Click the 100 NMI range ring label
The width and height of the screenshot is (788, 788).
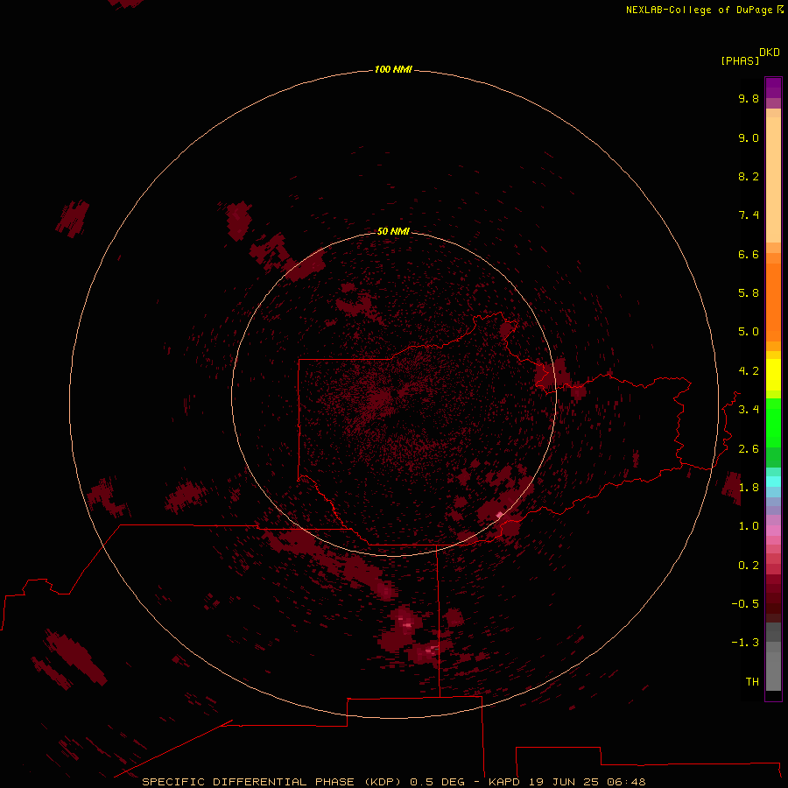pos(393,69)
